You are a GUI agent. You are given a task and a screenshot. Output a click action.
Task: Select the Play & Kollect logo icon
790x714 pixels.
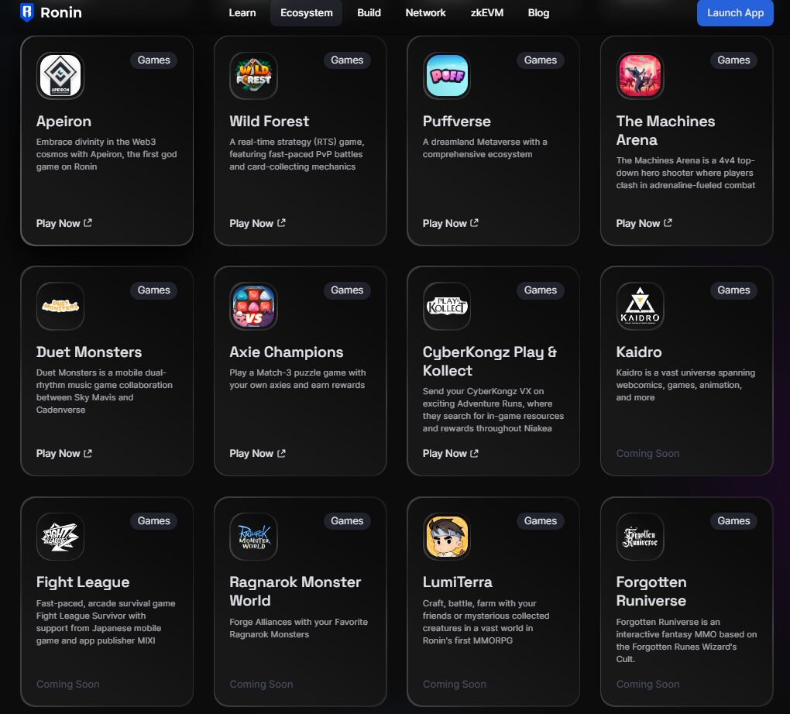coord(447,306)
